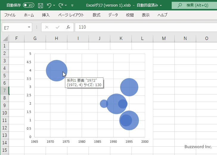
Task: Click the Undo arrow icon
Action: click(49, 5)
